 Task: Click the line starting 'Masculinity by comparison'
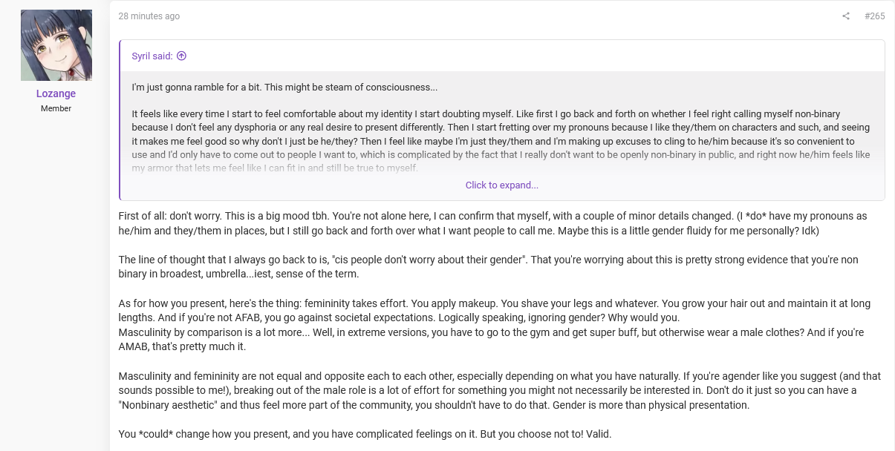(491, 332)
